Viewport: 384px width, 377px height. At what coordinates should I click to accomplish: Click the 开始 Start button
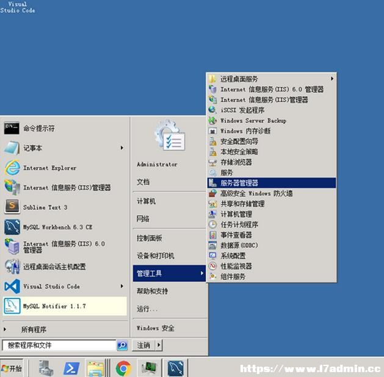(x=12, y=368)
